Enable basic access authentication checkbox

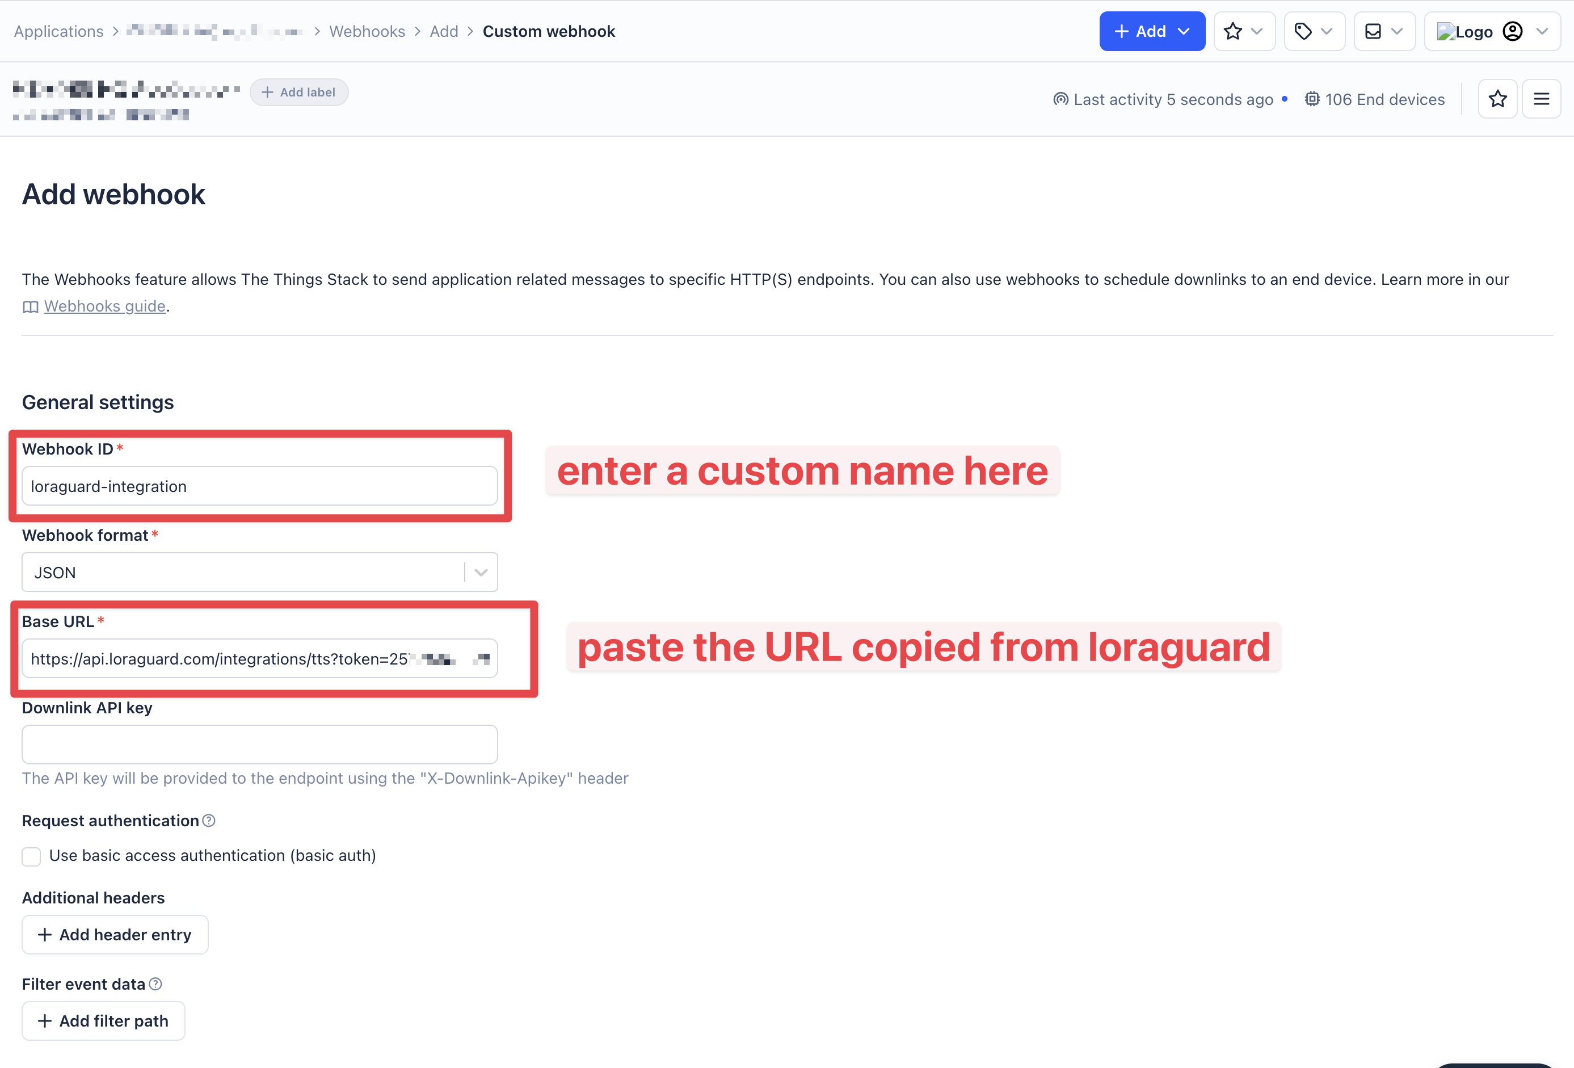[31, 856]
